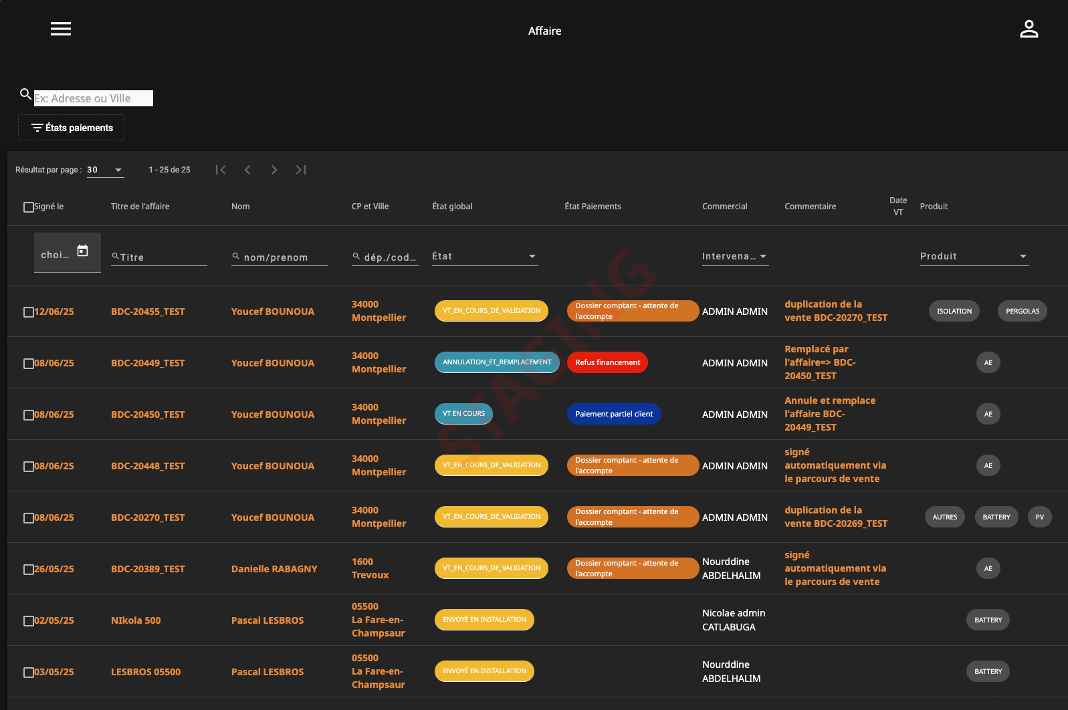Click the search magnifier icon

25,94
